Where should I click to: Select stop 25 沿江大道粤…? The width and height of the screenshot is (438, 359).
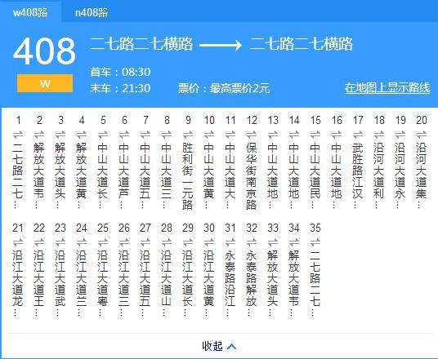pyautogui.click(x=103, y=284)
